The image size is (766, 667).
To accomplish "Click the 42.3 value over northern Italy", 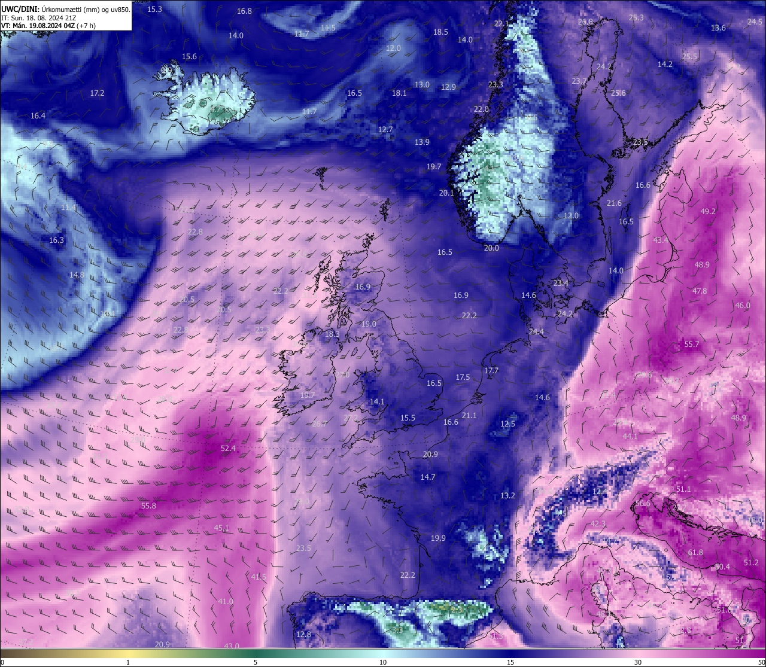I will click(598, 523).
